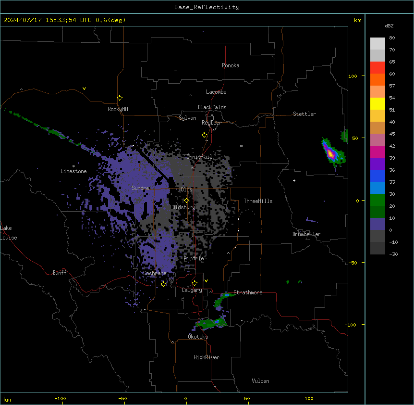This screenshot has width=414, height=405.
Task: Click the 50 tick label on the right axis
Action: click(x=355, y=138)
